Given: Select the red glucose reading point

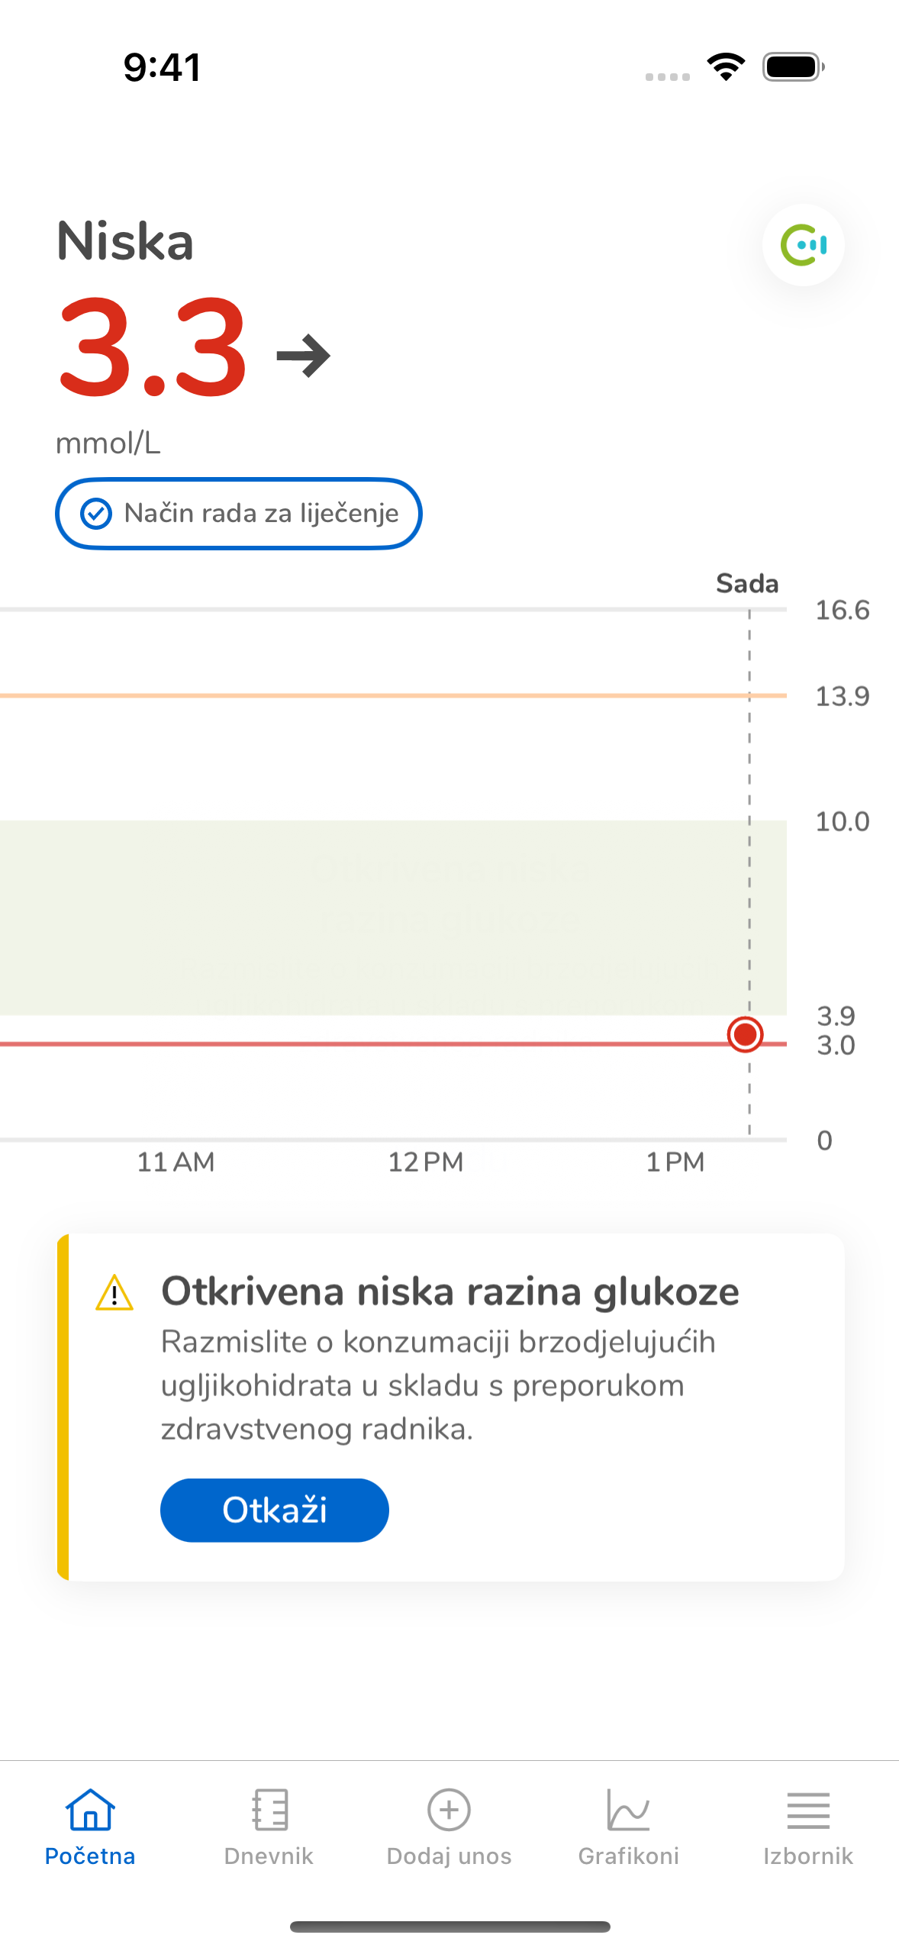Looking at the screenshot, I should pos(746,1034).
